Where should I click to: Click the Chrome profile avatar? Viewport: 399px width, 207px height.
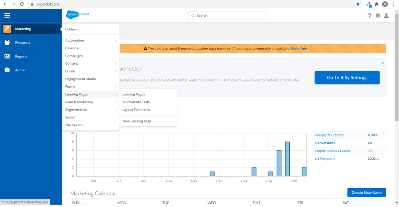pos(385,4)
